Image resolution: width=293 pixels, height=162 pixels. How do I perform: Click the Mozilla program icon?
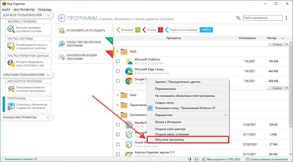[x=129, y=125]
